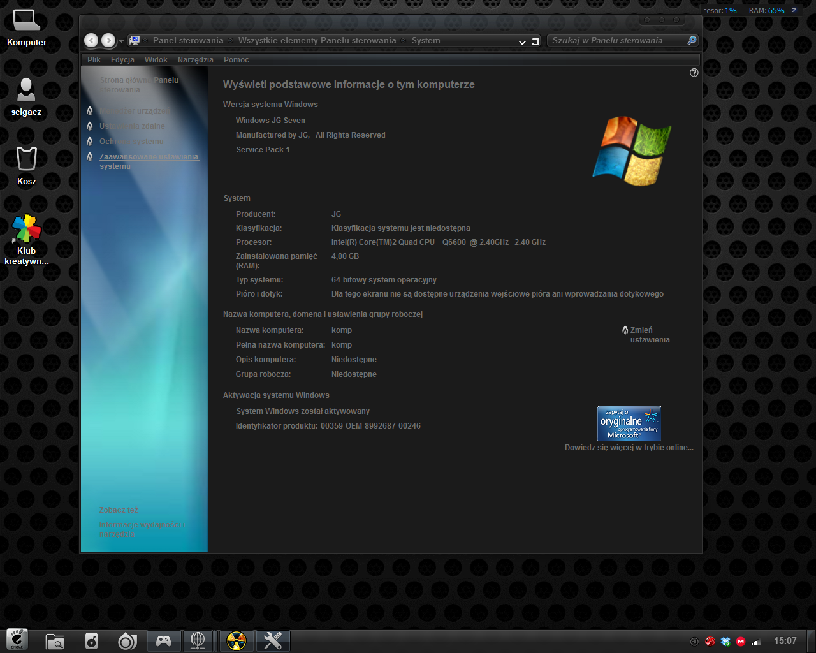Click the Forward navigation arrow
Viewport: 816px width, 653px height.
pyautogui.click(x=108, y=41)
